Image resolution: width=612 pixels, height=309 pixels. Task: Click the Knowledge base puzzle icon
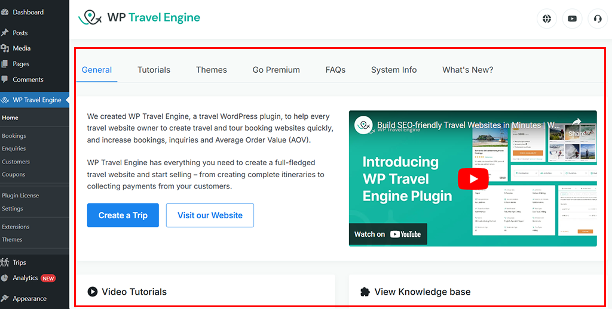[x=365, y=292]
